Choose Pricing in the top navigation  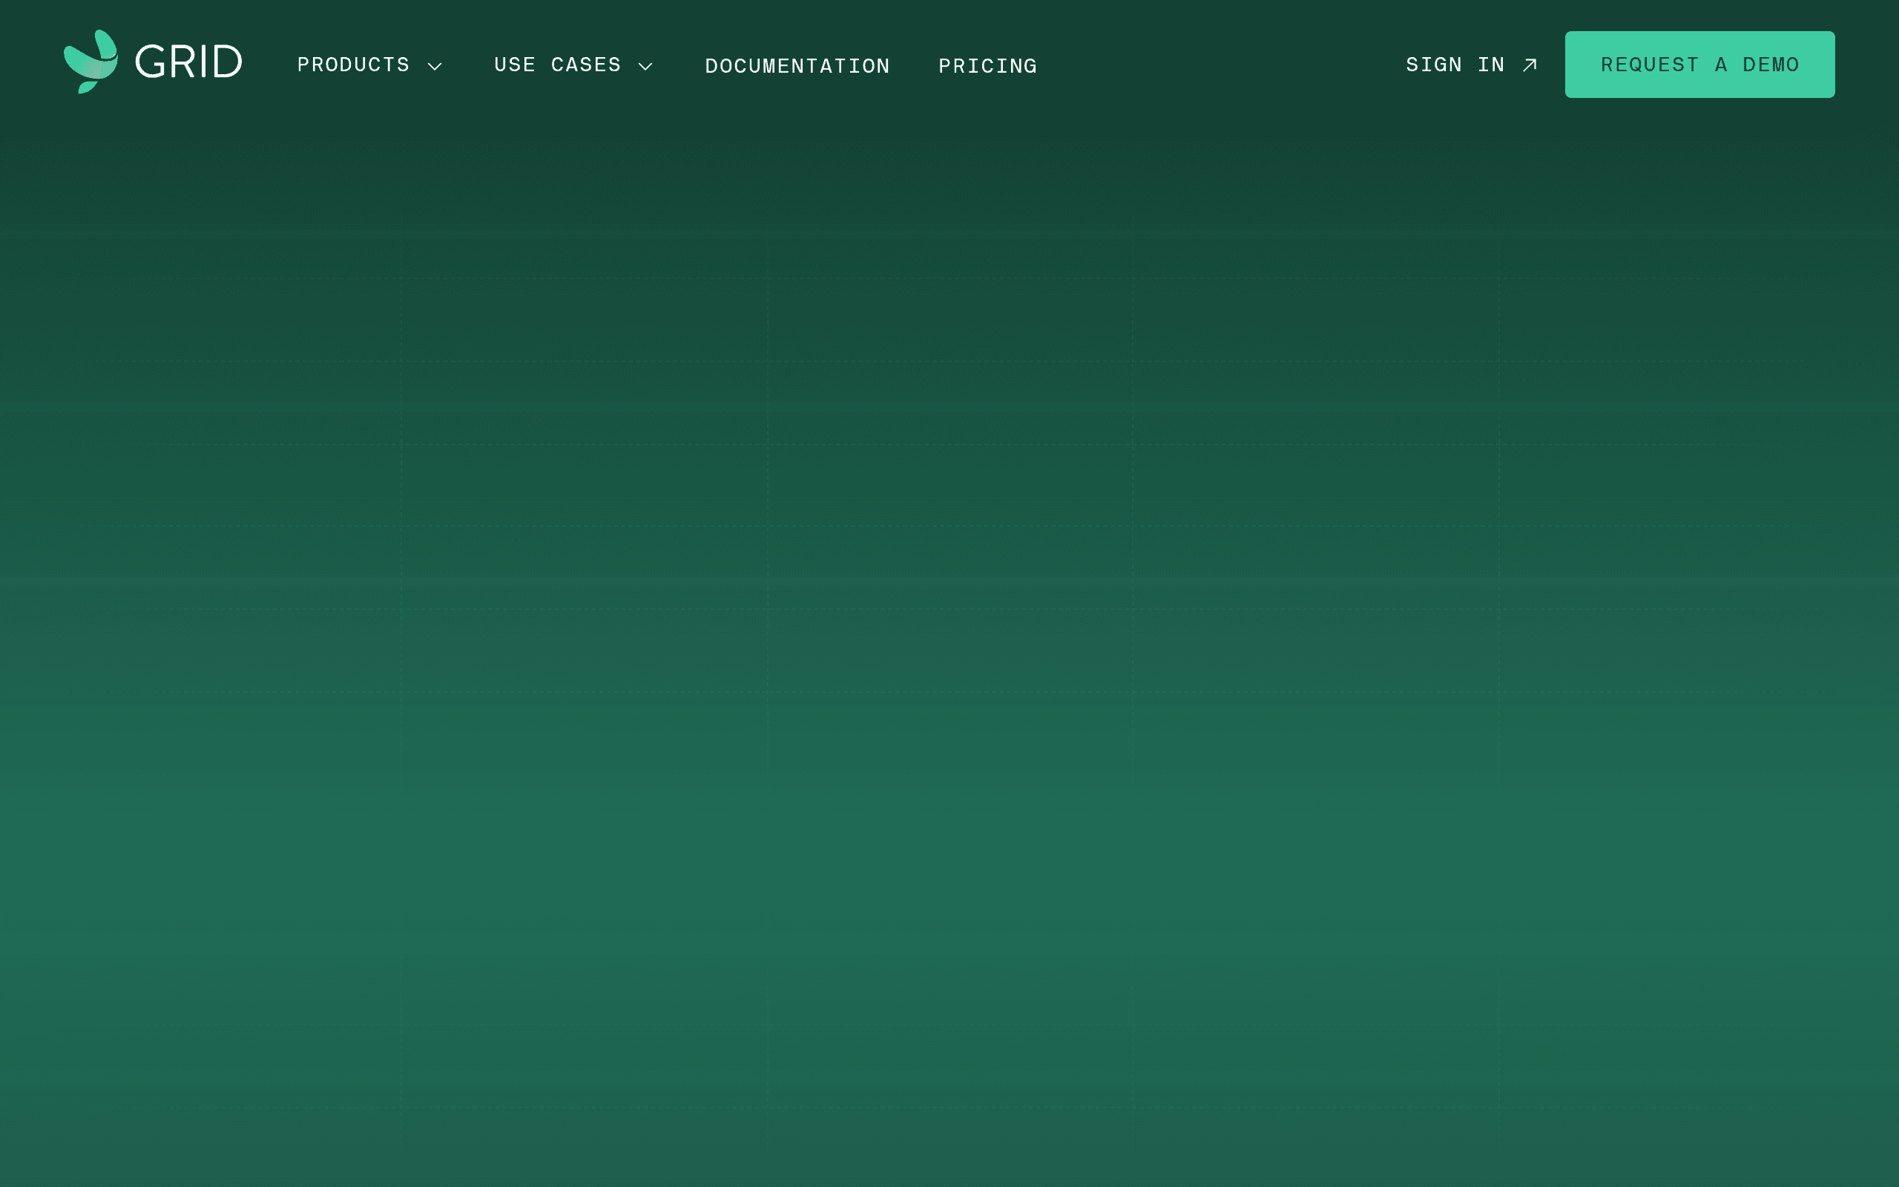pos(988,66)
